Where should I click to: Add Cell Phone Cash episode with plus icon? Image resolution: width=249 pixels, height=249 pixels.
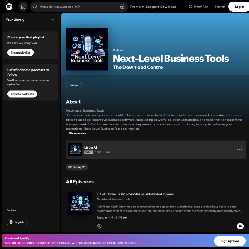(x=99, y=226)
